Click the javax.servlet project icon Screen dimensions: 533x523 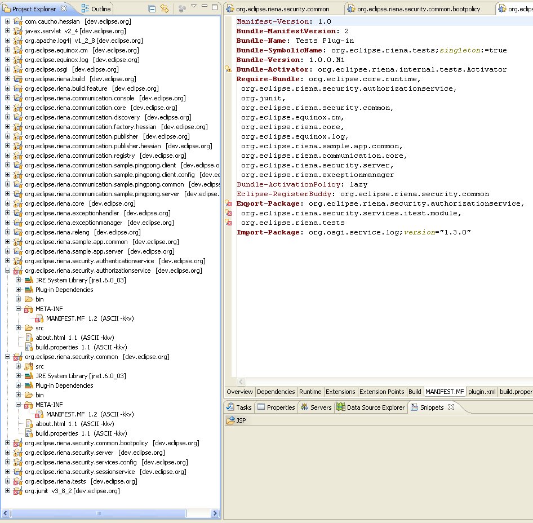click(x=17, y=31)
